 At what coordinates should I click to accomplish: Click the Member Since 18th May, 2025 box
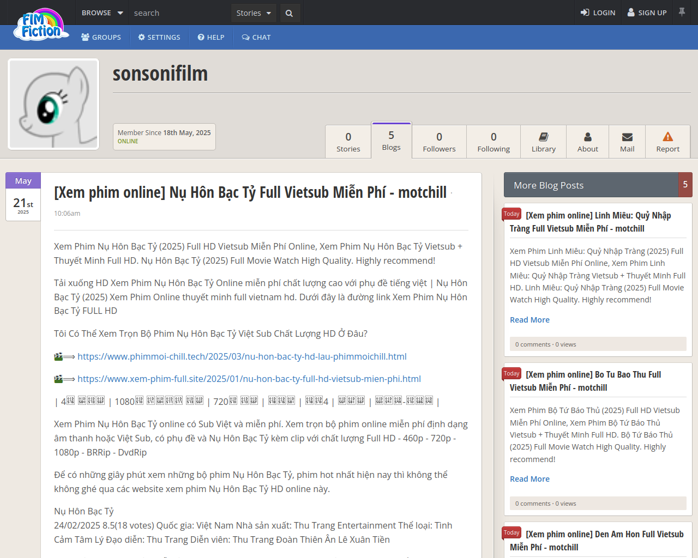[x=164, y=137]
